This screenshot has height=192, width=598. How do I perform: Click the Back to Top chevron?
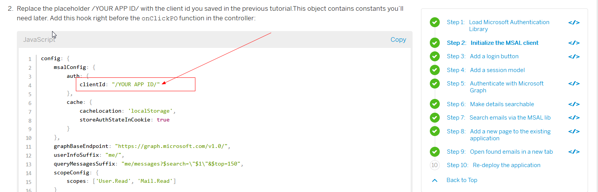(x=434, y=180)
